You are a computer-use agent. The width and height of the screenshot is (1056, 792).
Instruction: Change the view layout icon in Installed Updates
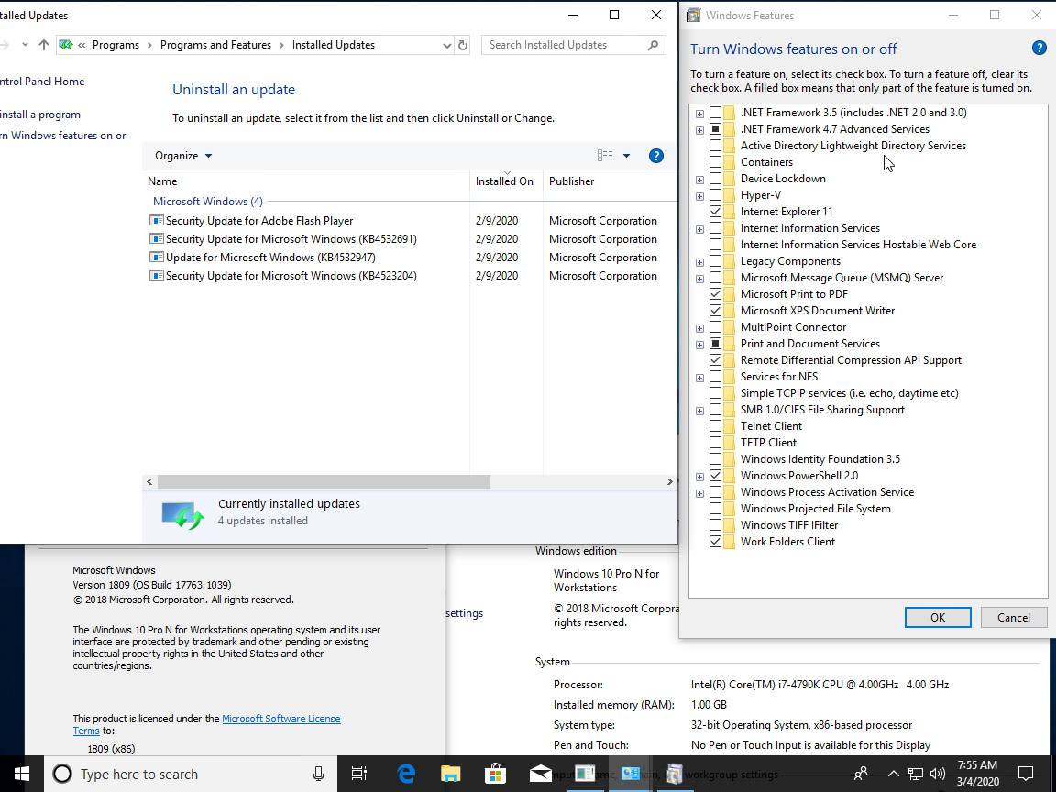point(605,156)
